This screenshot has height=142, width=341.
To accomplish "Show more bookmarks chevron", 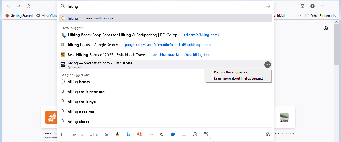I will point(299,16).
